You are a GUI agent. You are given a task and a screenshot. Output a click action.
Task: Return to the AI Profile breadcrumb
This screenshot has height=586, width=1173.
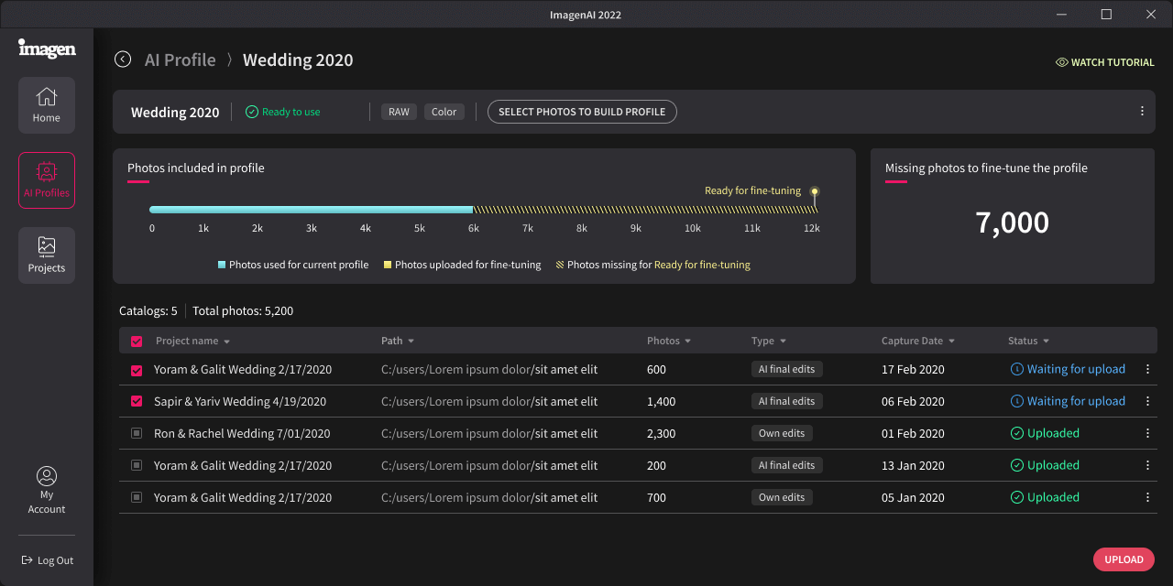click(x=181, y=60)
